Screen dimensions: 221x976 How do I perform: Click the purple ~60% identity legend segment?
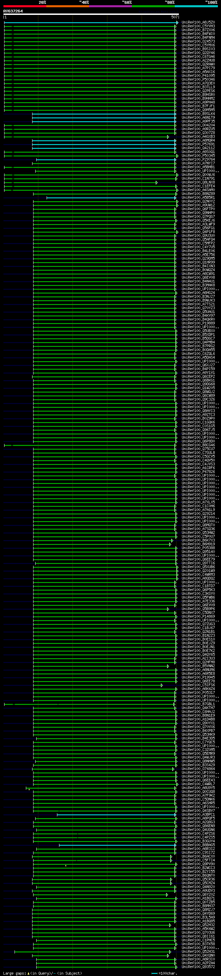pyautogui.click(x=111, y=6)
